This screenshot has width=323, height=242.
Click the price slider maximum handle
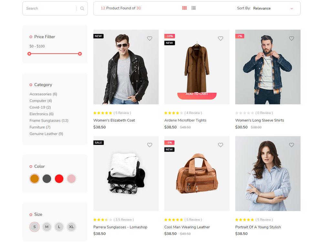(80, 54)
